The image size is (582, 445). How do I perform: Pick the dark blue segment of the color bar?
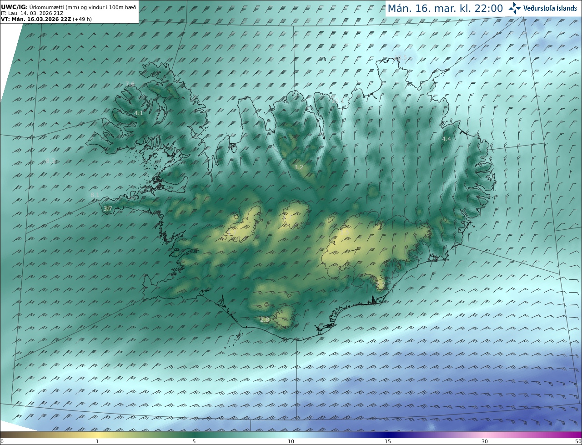coord(388,435)
